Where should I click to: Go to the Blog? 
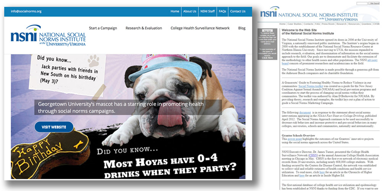click(242, 28)
